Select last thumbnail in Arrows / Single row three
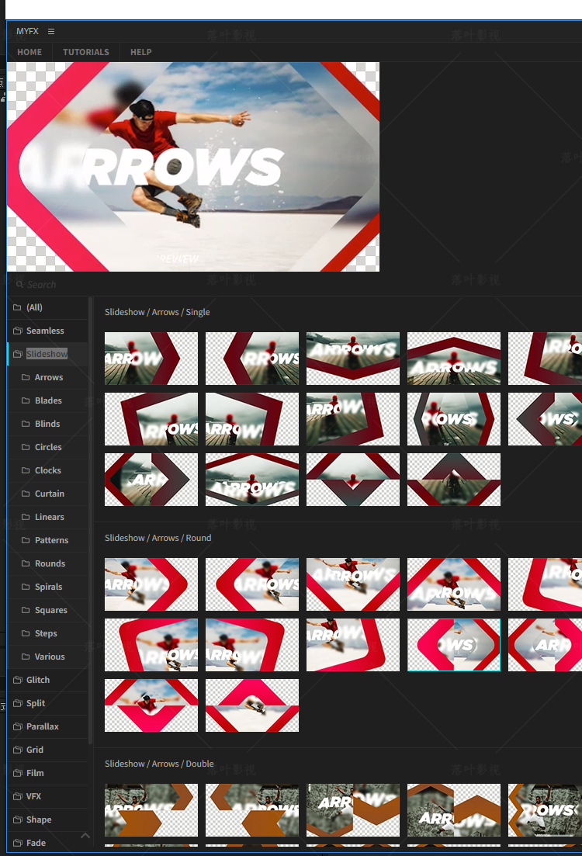This screenshot has width=582, height=856. click(x=454, y=480)
